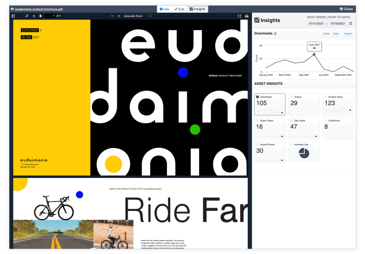
Task: Enable the Share Views metric checkbox
Action: [x=257, y=121]
